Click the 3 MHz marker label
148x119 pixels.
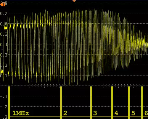(95, 113)
